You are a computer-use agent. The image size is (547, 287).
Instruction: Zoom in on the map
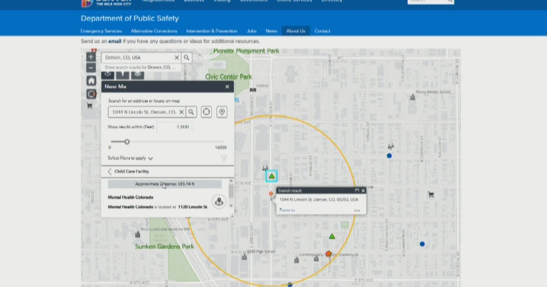[x=91, y=57]
